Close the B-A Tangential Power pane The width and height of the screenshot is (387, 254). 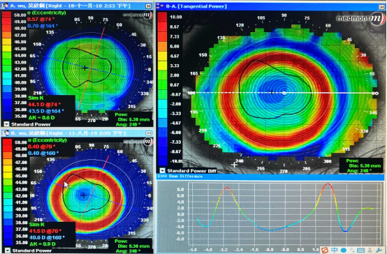click(381, 7)
